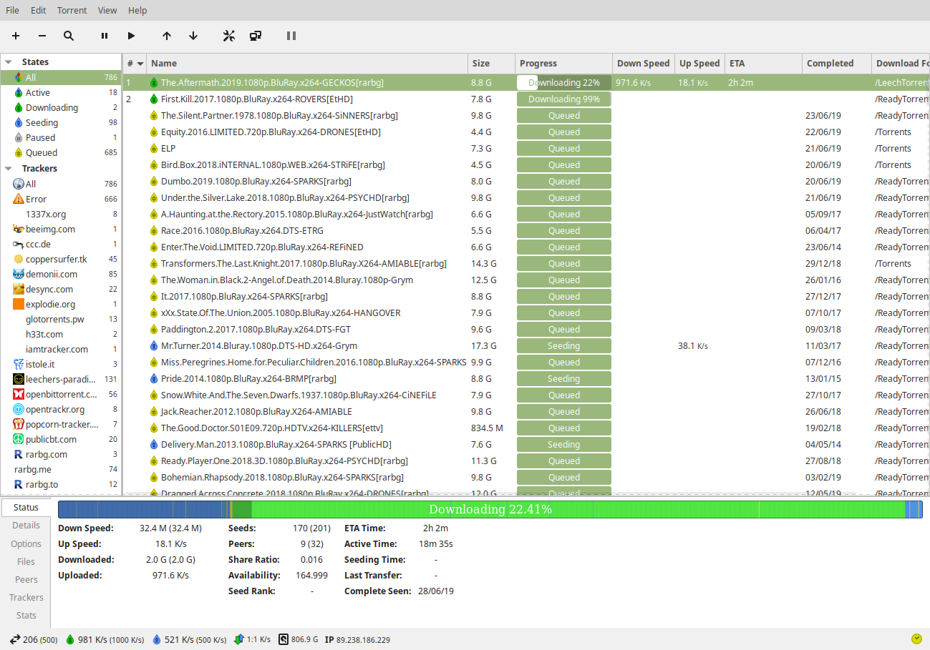The image size is (930, 650).
Task: Filter trackers by Error
Action: [x=61, y=199]
